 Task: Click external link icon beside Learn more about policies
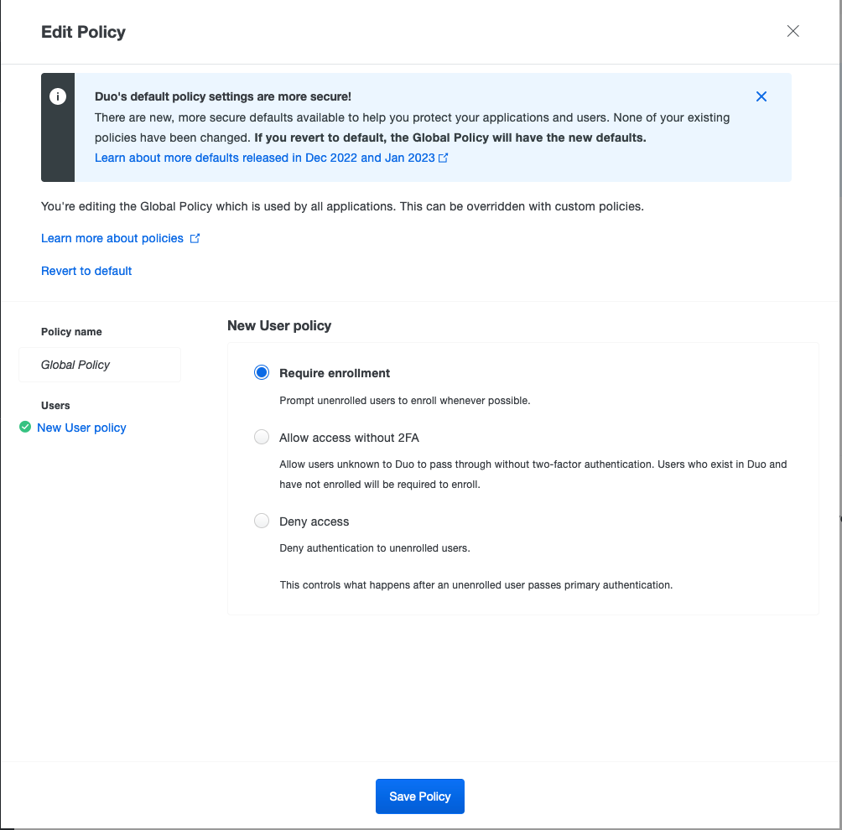point(195,238)
